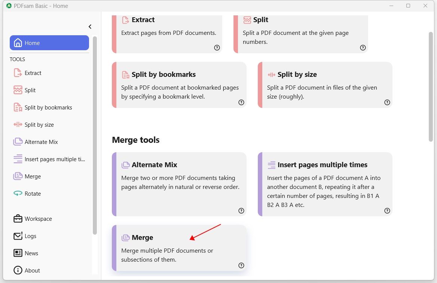Click the help icon on Split by bookmarks card
This screenshot has height=283, width=437.
(241, 102)
